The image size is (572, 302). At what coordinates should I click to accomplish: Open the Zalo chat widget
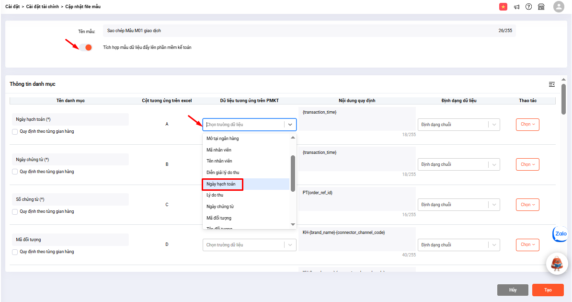point(561,234)
